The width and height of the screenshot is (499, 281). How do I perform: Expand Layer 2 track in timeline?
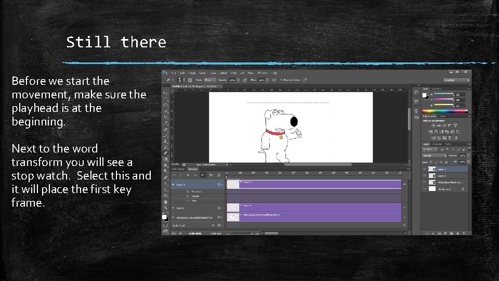click(x=173, y=208)
